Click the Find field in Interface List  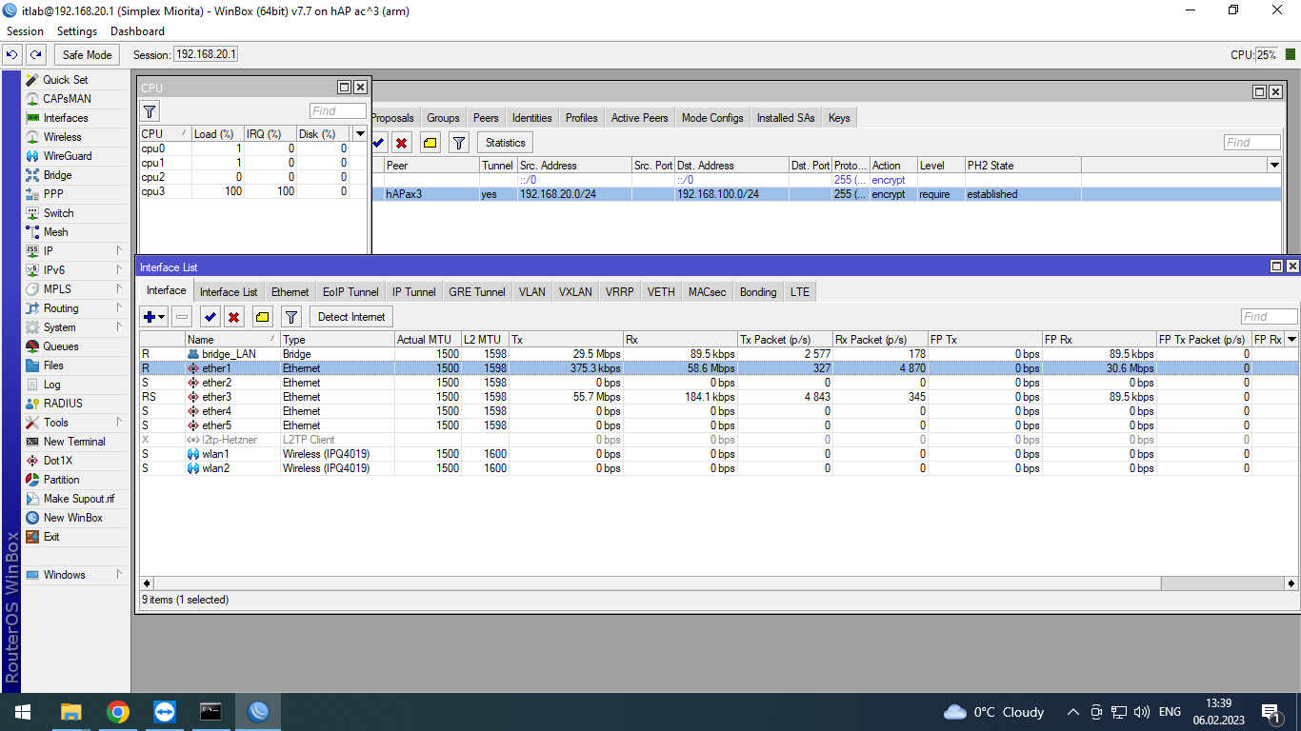point(1269,317)
